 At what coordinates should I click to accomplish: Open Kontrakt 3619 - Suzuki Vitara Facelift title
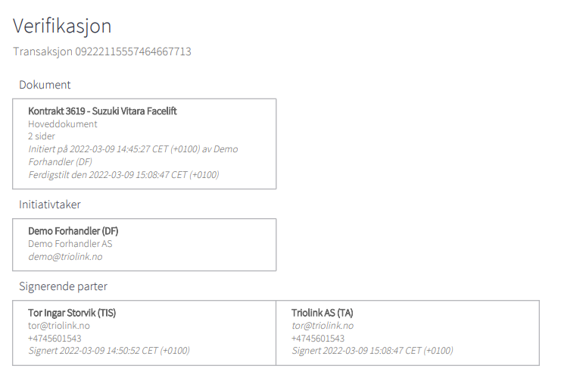point(102,111)
